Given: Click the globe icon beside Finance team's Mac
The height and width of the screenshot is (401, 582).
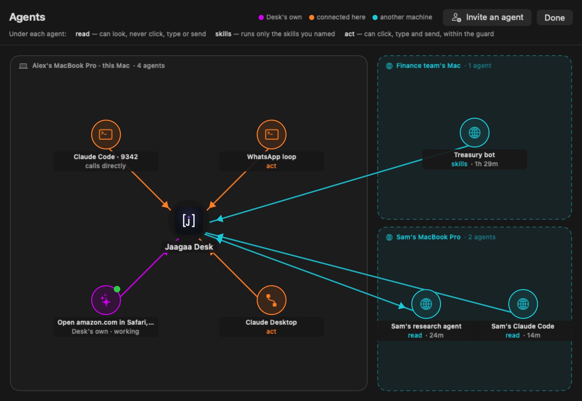Looking at the screenshot, I should click(390, 66).
